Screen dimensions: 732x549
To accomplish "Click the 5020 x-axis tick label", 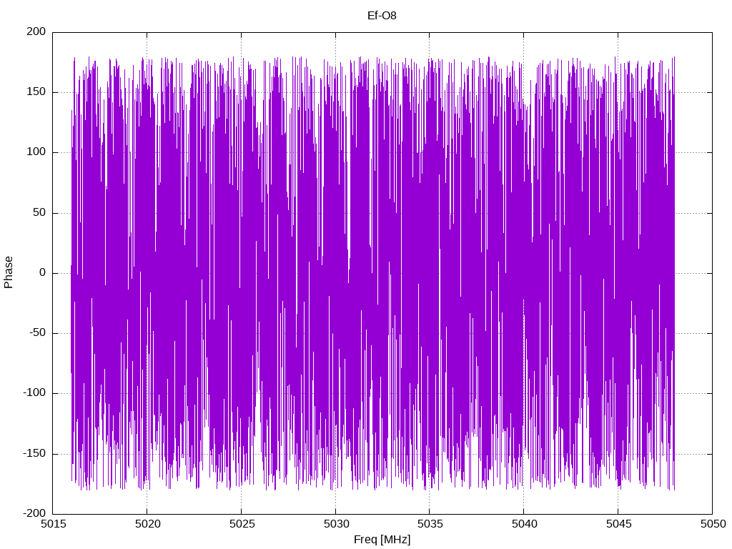I will tap(147, 524).
